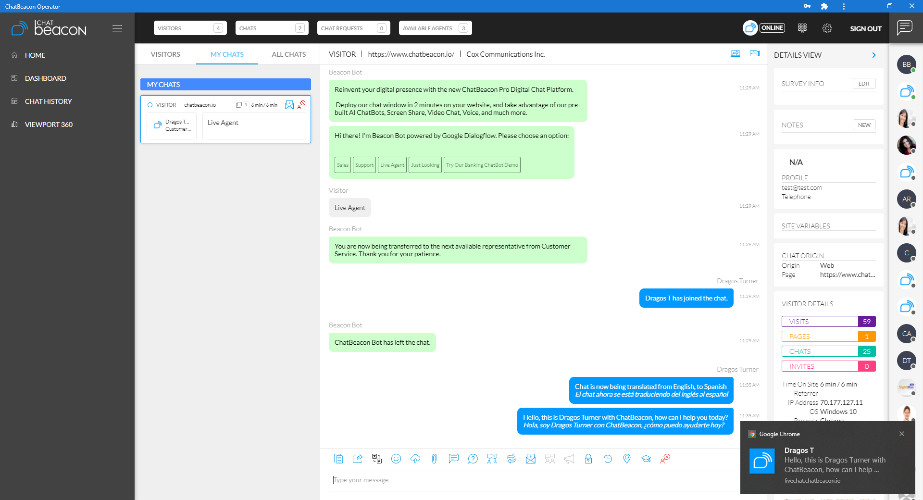The image size is (923, 500).
Task: Click the envelope plus icon in chat toolbar
Action: tap(530, 459)
